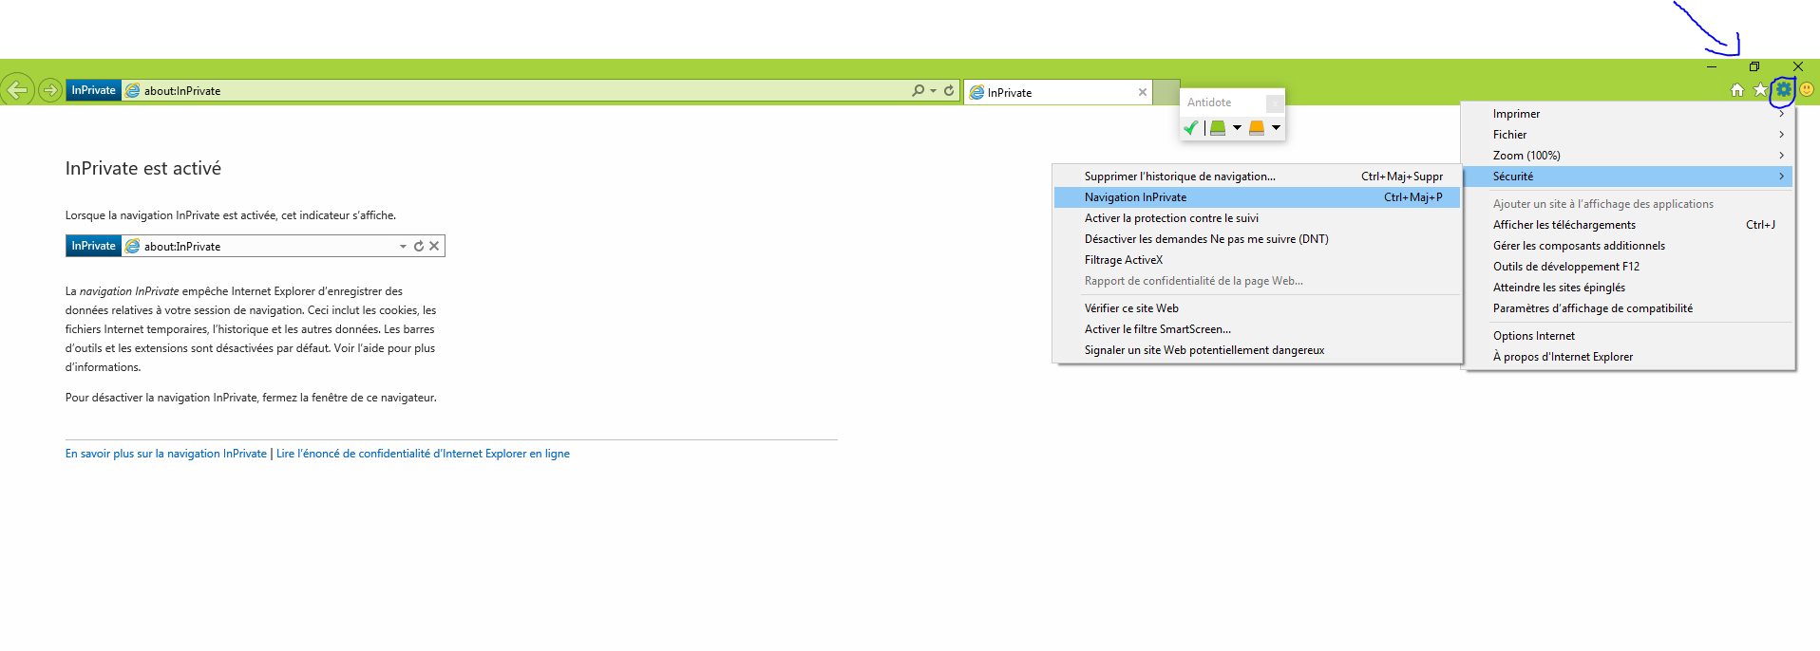The image size is (1820, 651).
Task: Open the Antidote green dictionary book
Action: pyautogui.click(x=1218, y=127)
